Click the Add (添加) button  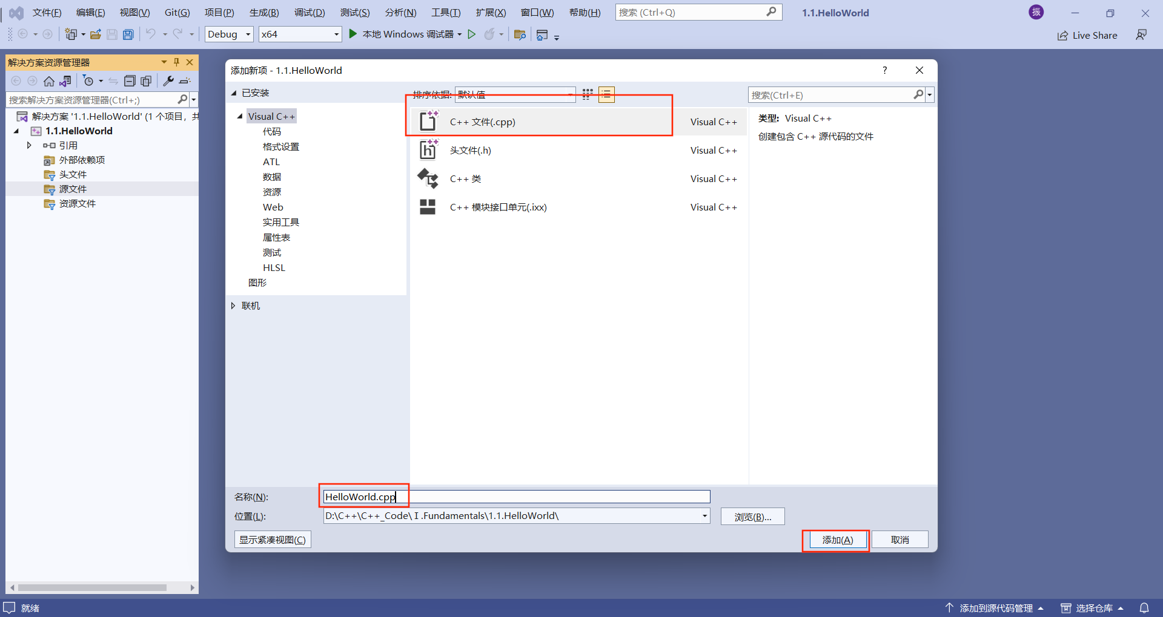pyautogui.click(x=838, y=540)
